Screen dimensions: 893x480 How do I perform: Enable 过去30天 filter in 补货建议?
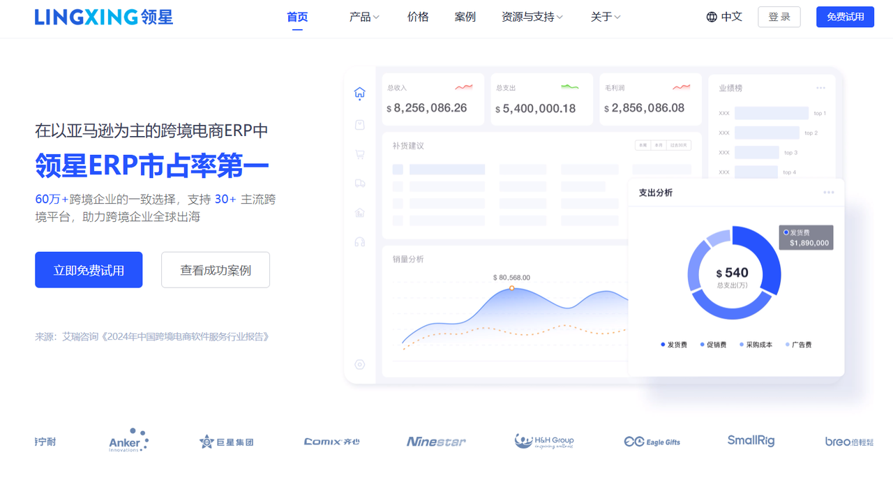pos(677,144)
